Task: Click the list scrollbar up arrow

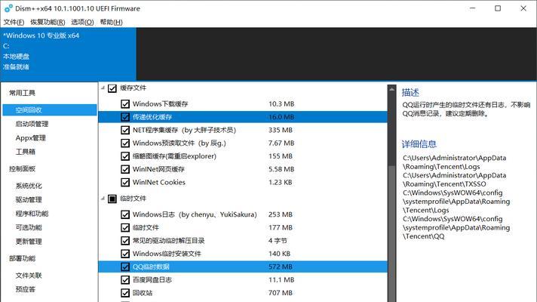Action: 391,89
